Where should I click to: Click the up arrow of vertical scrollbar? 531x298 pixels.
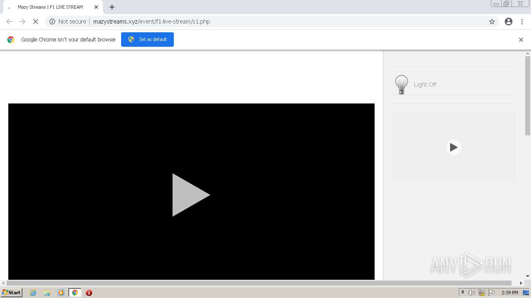pos(528,53)
